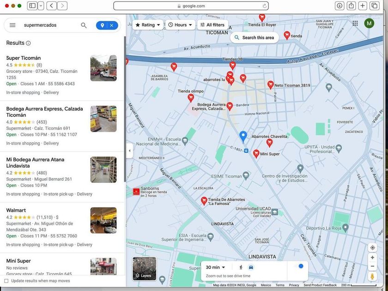The image size is (388, 291).
Task: Toggle the Safari sidebar
Action: pos(32,6)
